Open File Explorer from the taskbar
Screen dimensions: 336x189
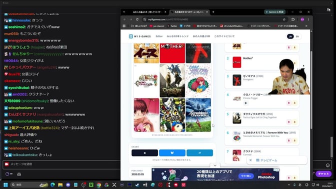60,184
